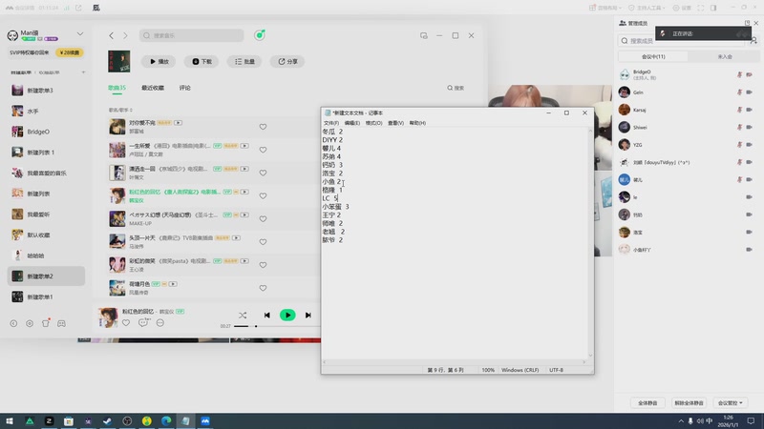Select the 未入会 not-joined tab
Viewport: 764px width, 429px height.
coord(725,57)
